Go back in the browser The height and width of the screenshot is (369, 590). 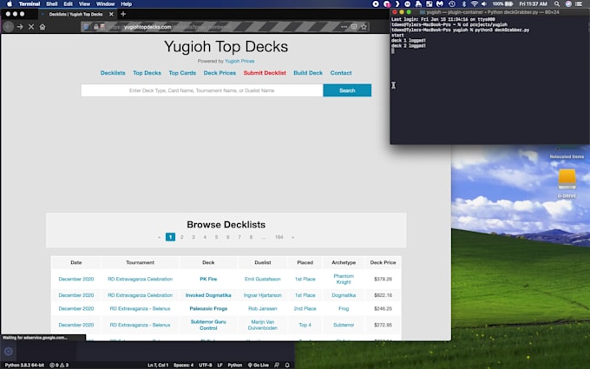[9, 27]
